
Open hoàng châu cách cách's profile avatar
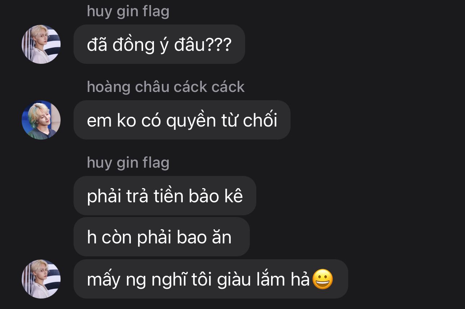point(41,120)
